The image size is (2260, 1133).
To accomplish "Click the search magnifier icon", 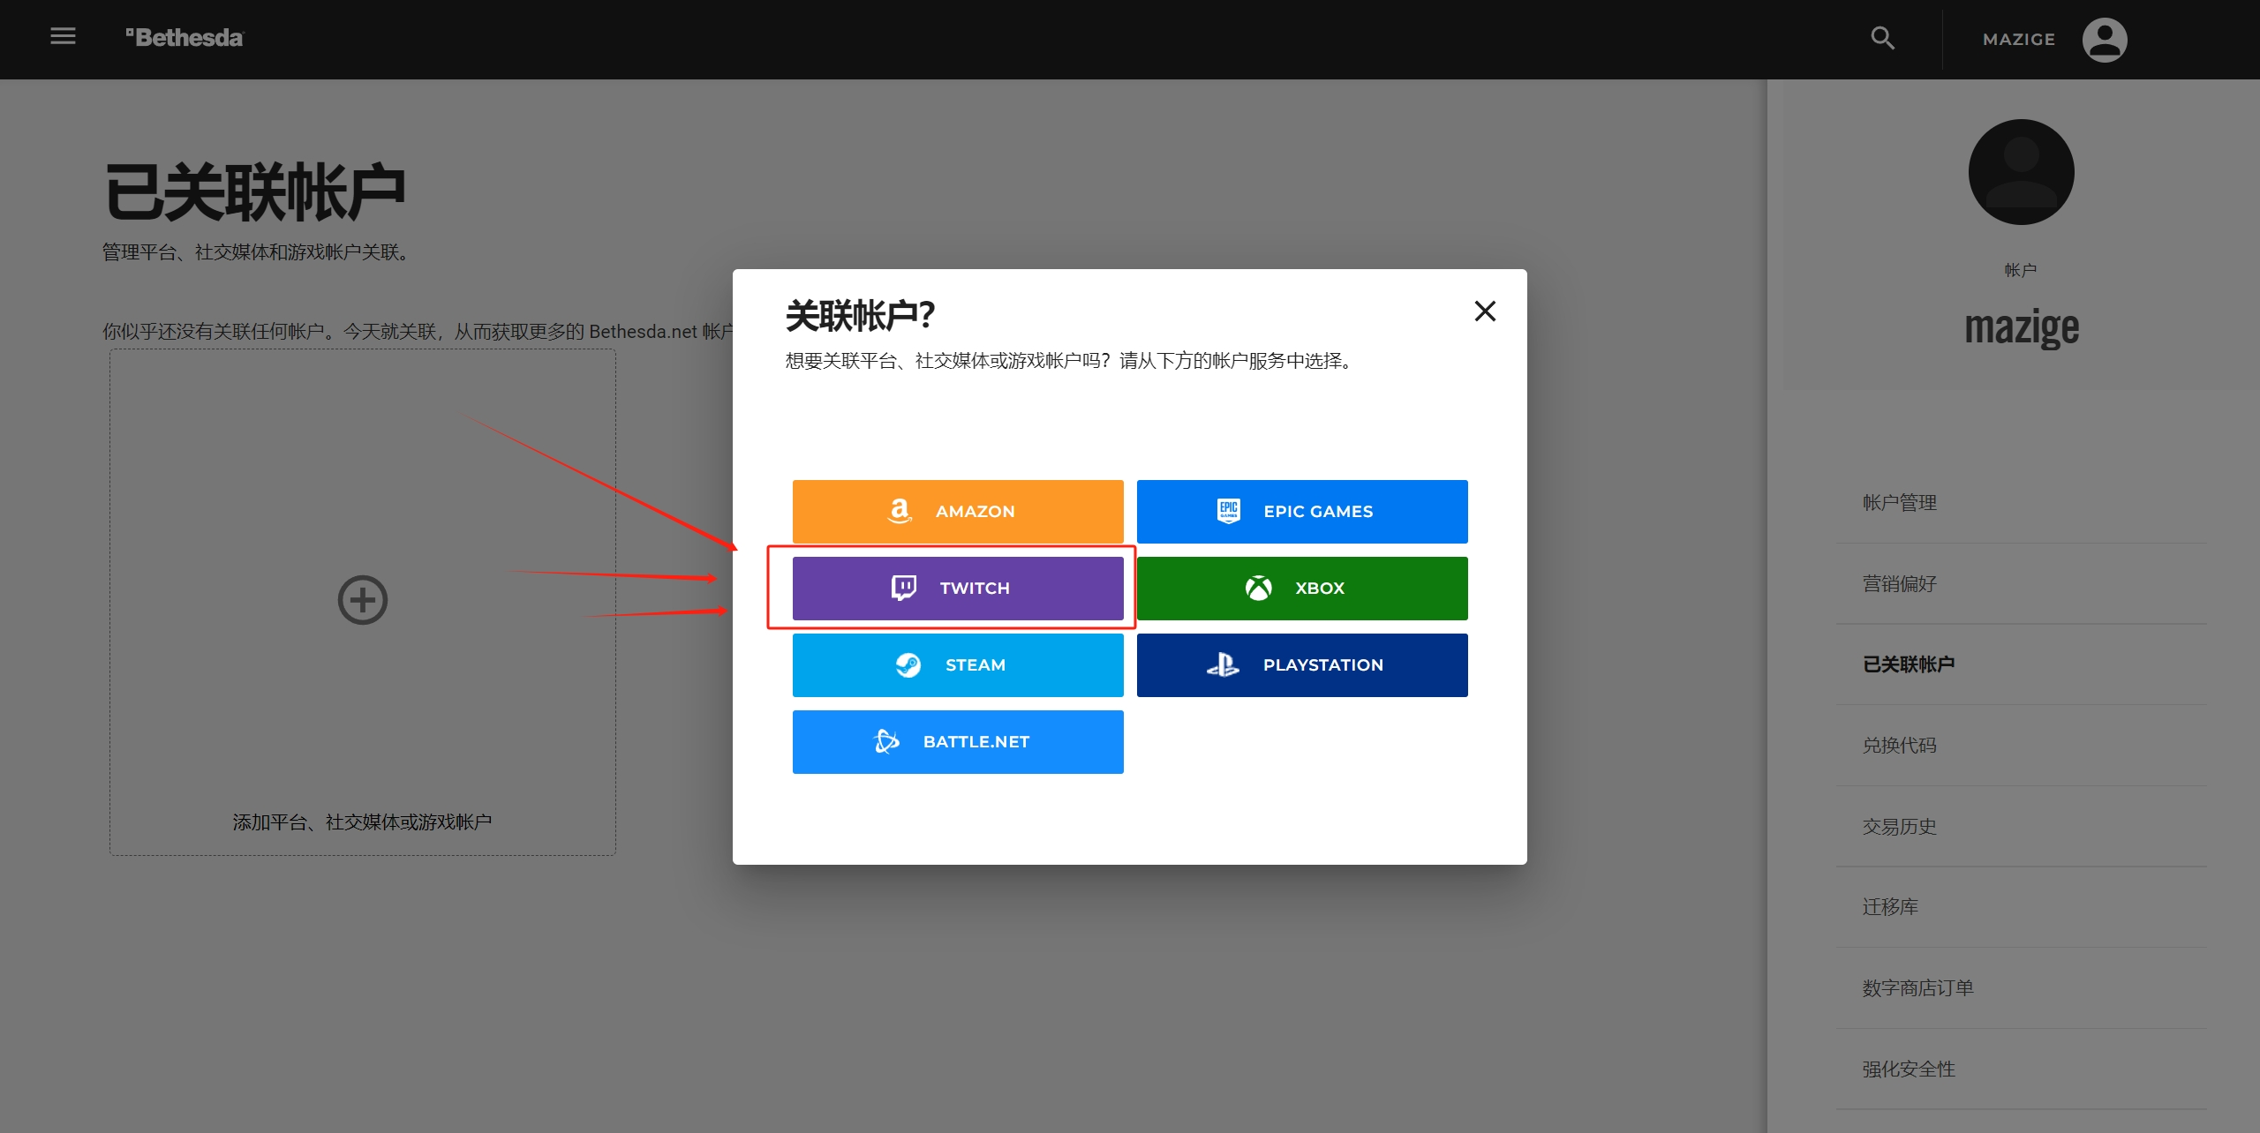I will click(1882, 38).
